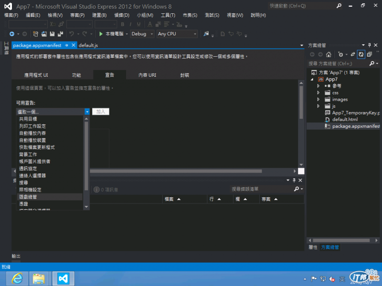This screenshot has width=382, height=286.
Task: Click the available declarations combo box arrow
Action: coord(87,112)
